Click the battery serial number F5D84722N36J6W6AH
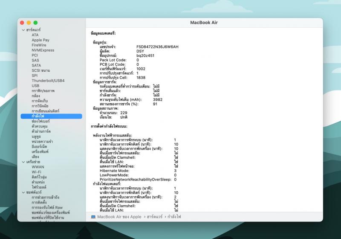Image resolution: width=341 pixels, height=239 pixels. click(x=157, y=47)
